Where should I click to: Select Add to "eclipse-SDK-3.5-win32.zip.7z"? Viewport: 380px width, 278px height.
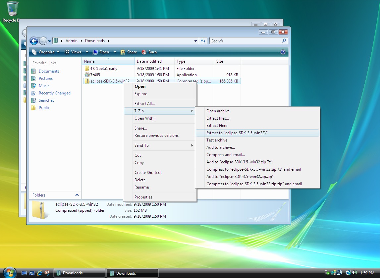point(257,162)
